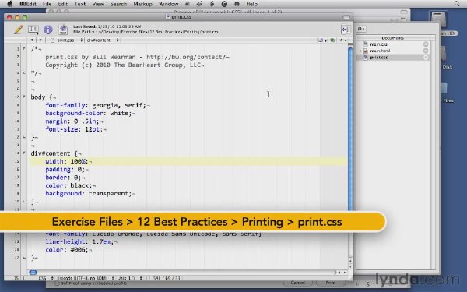Open the BBEdit application menu
467x292 pixels.
coord(28,4)
